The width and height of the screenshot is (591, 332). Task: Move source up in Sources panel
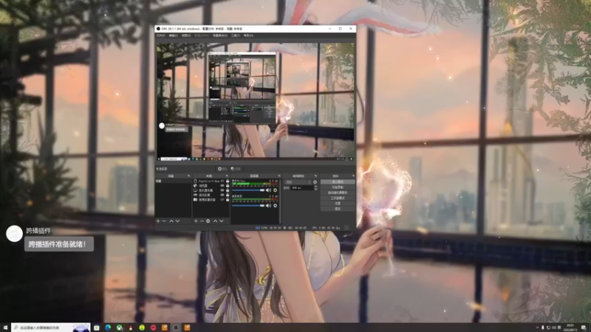215,221
